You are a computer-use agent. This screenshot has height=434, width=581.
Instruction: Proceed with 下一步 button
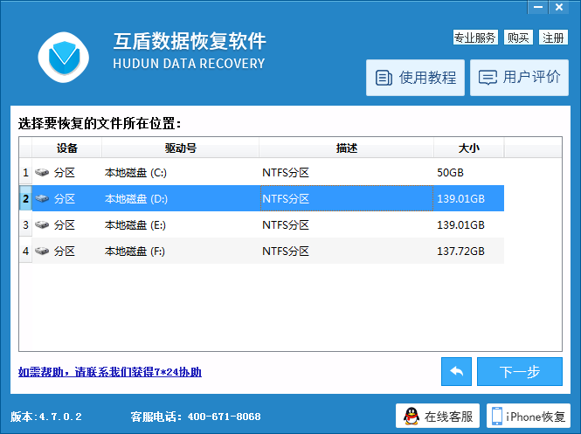[x=520, y=371]
